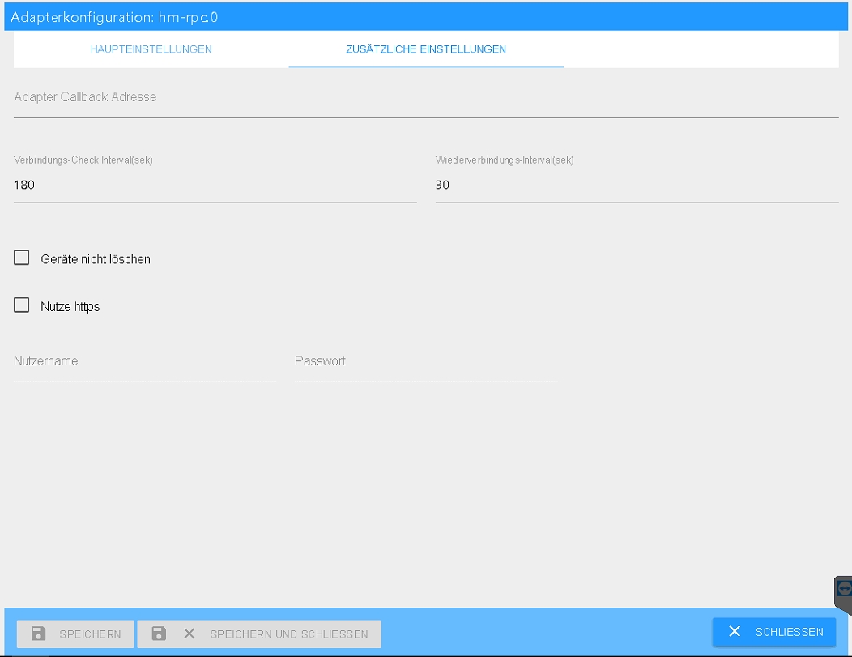This screenshot has width=852, height=657.
Task: Edit the Verbindungs-Check Interval value 180
Action: click(x=215, y=186)
